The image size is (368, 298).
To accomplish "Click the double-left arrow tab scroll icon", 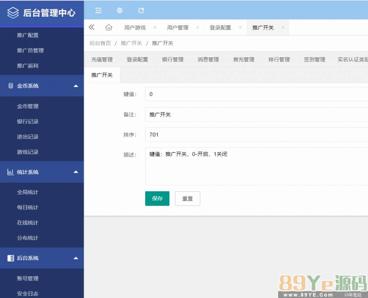I will point(92,27).
